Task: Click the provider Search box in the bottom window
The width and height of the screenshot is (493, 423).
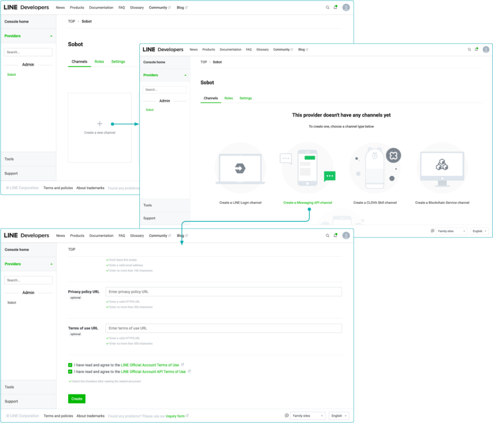Action: 28,280
